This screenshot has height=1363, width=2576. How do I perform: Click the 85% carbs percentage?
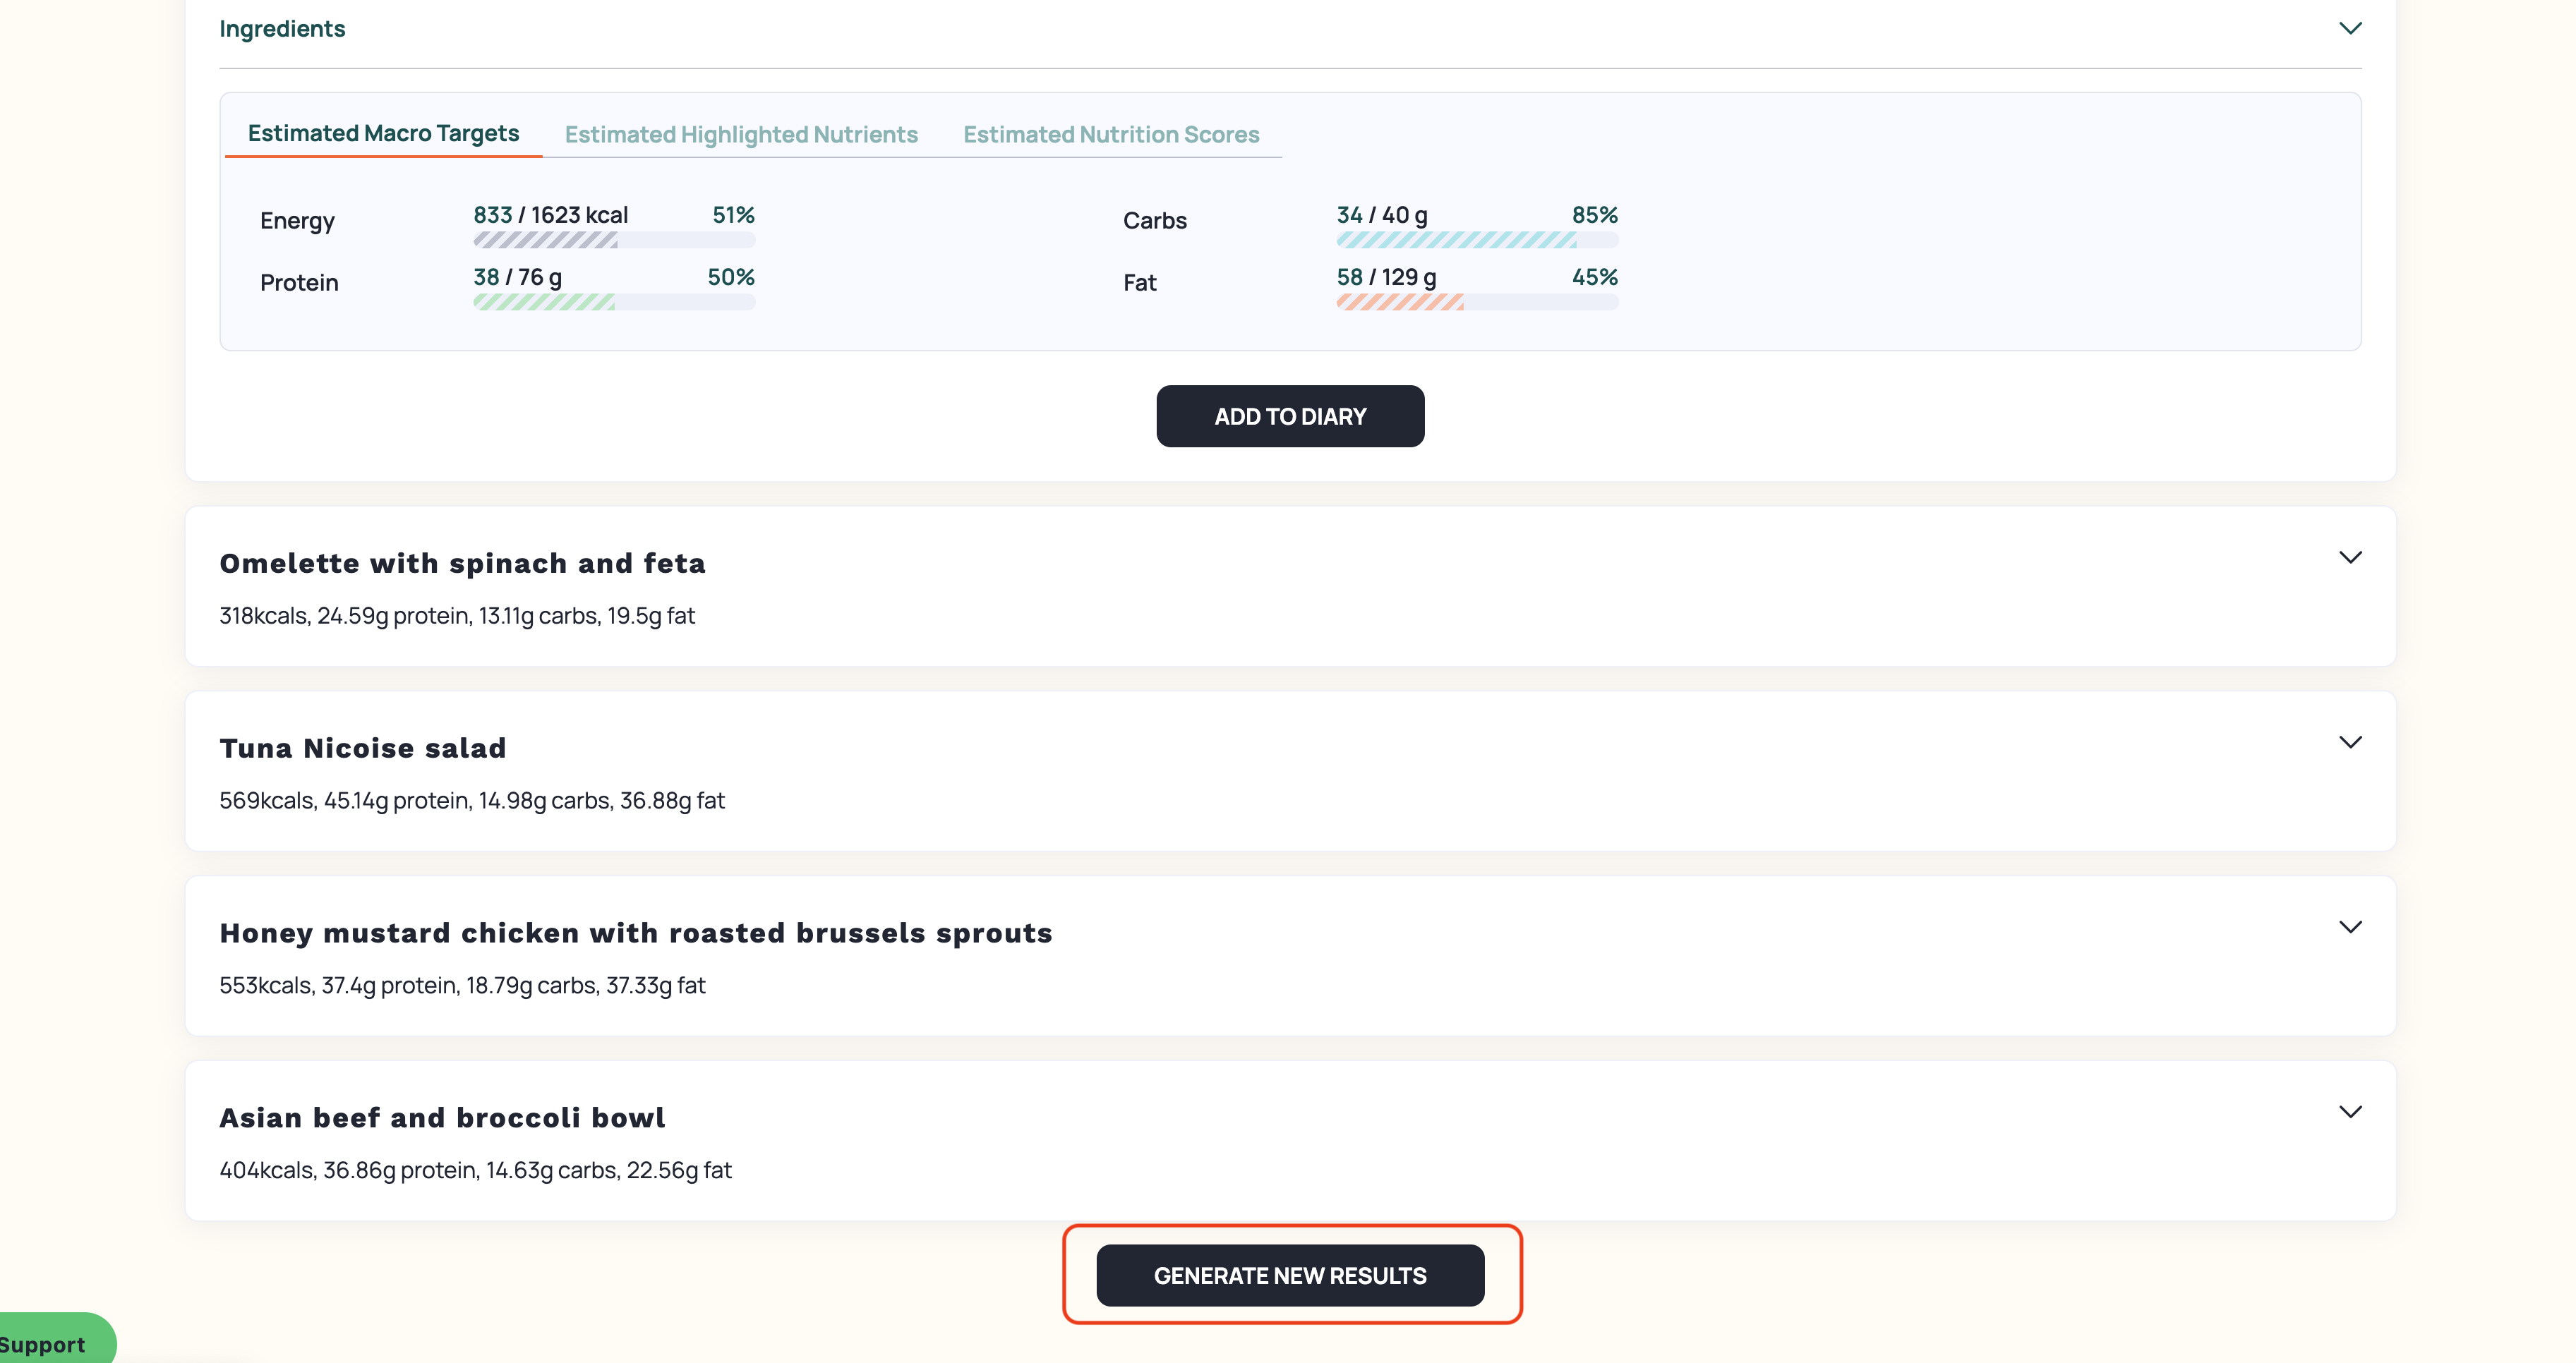[x=1594, y=215]
